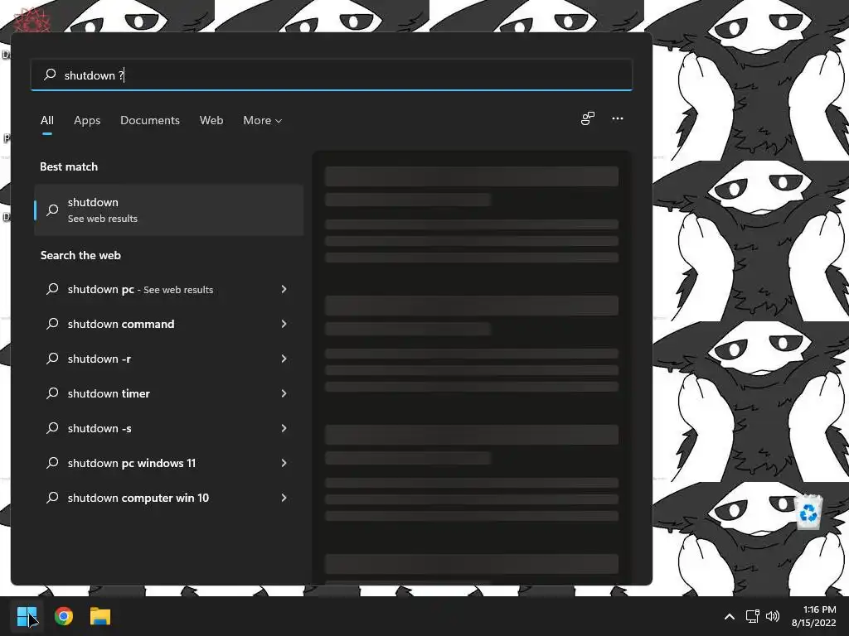Screen dimensions: 849x636
Task: Expand the arrow for shutdown timer
Action: point(284,393)
